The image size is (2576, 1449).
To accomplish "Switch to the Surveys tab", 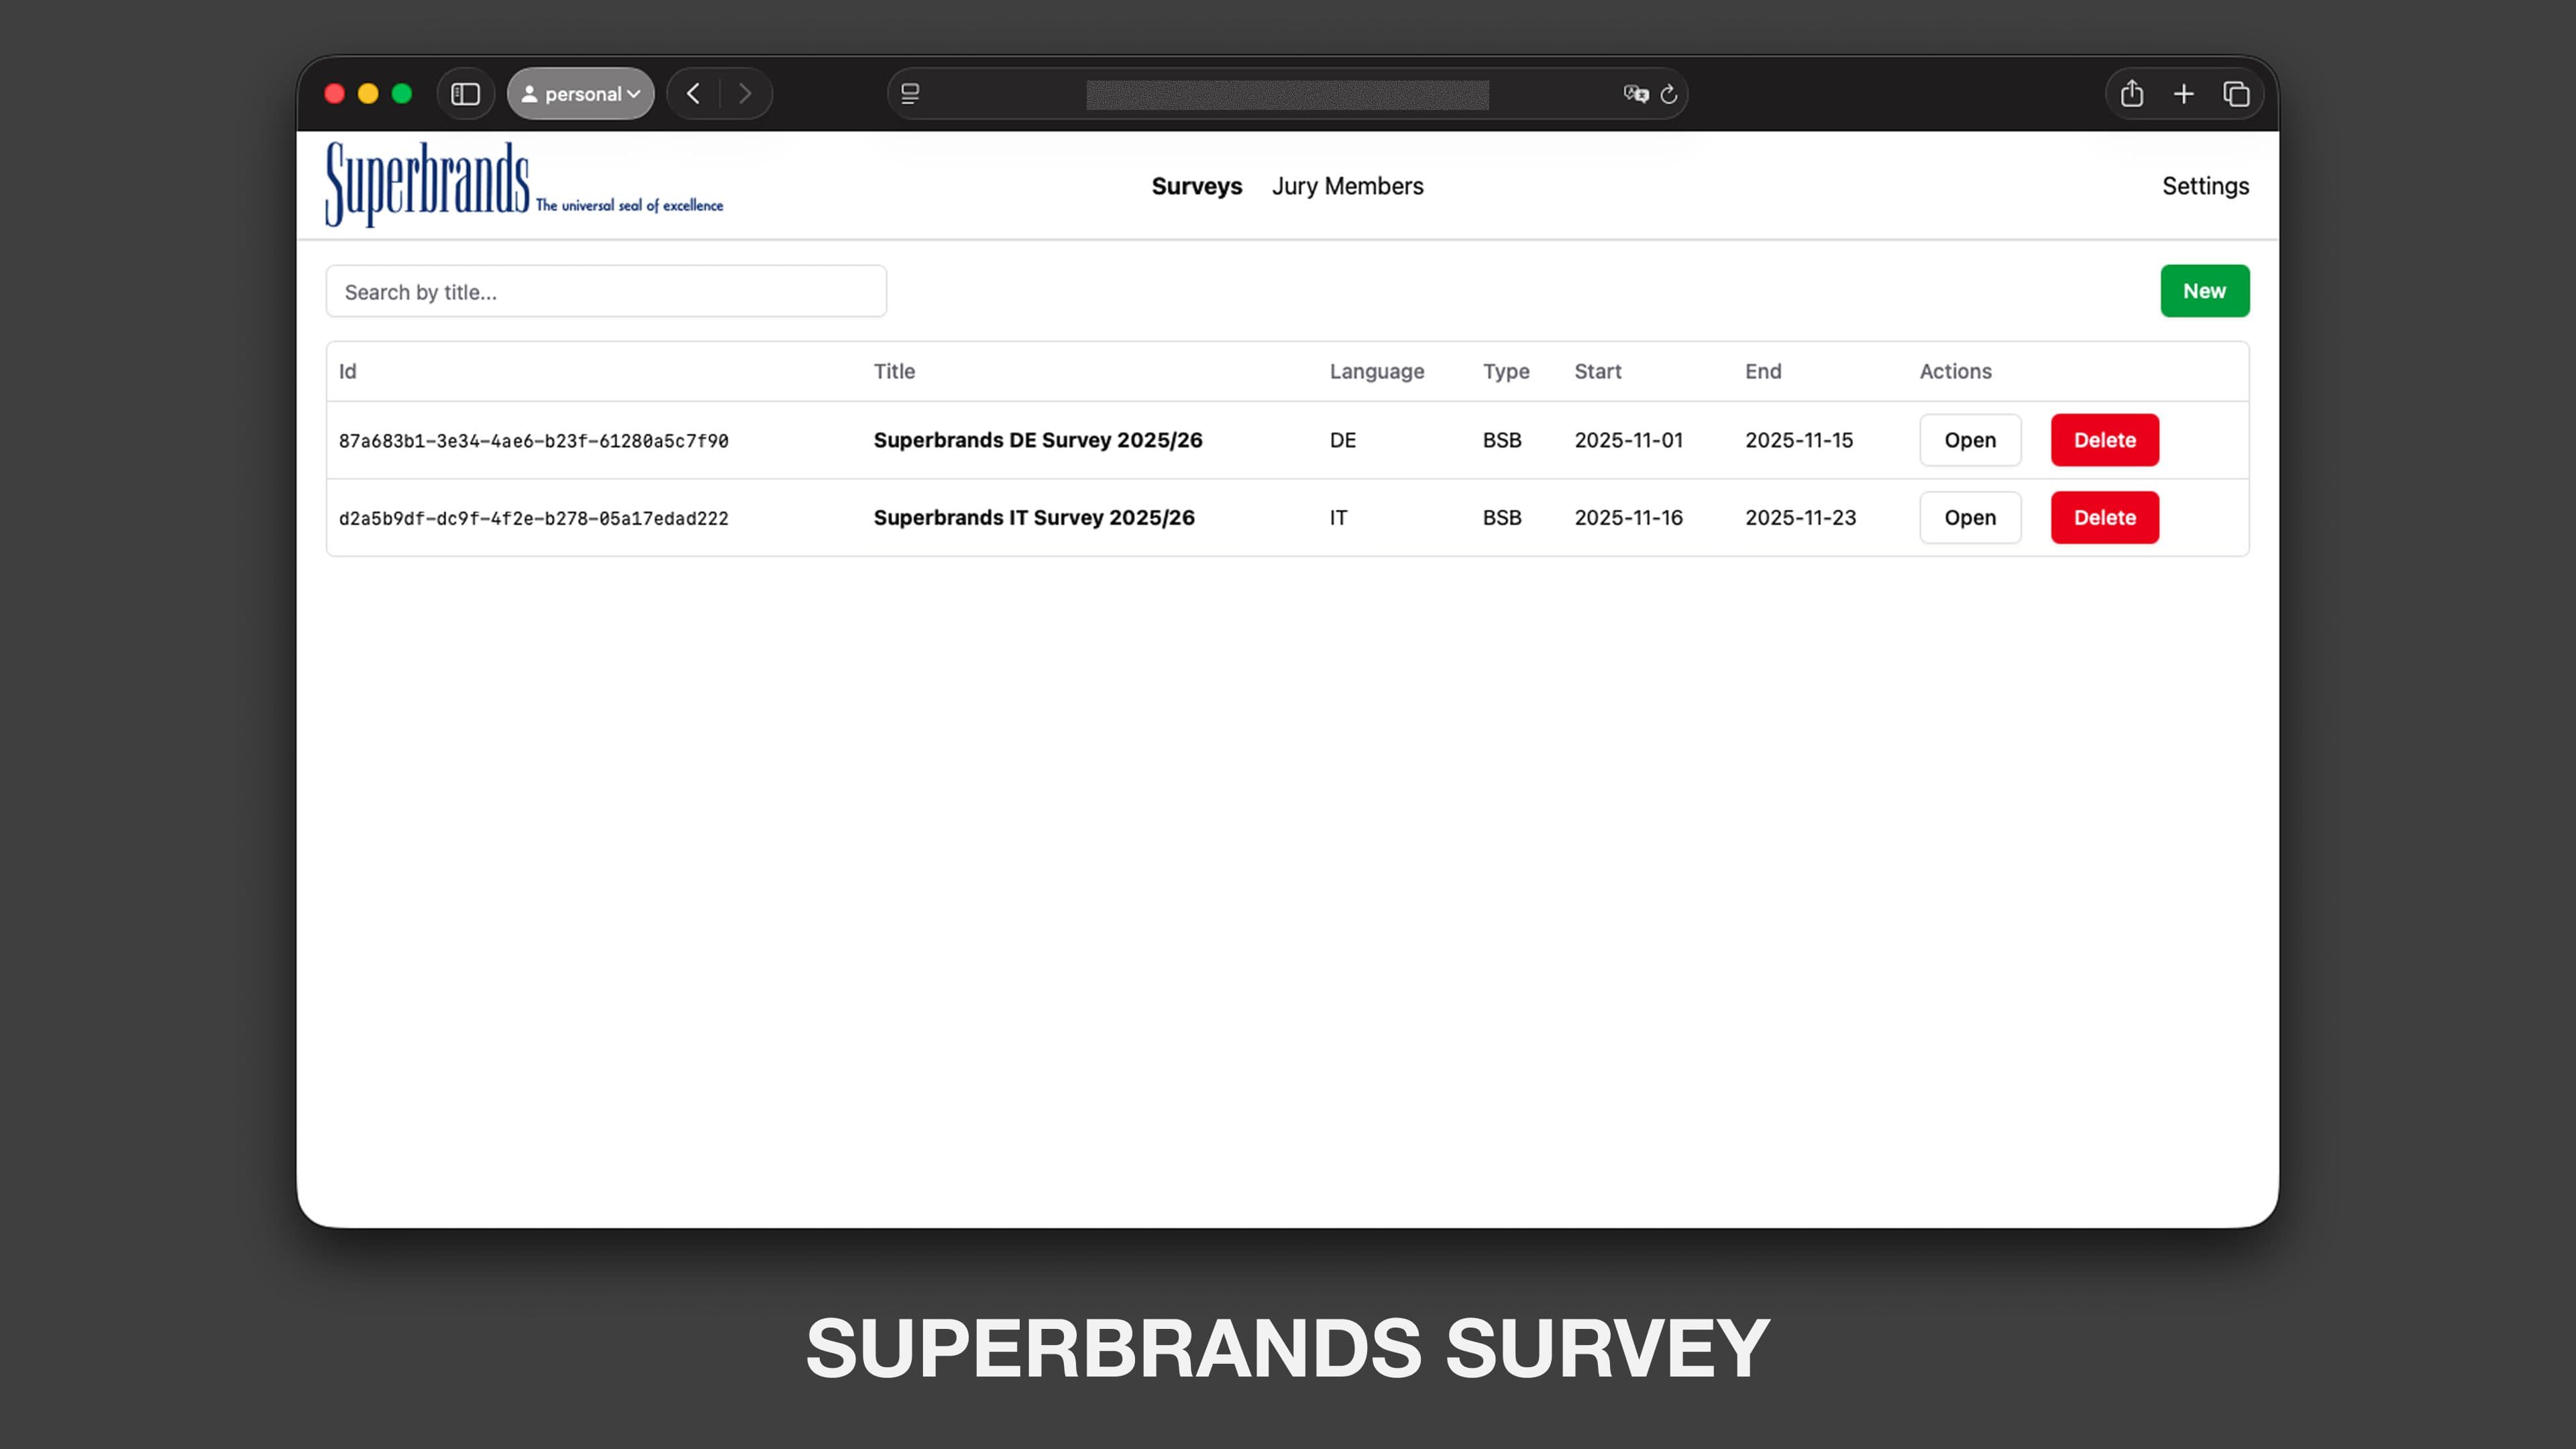I will [x=1197, y=186].
